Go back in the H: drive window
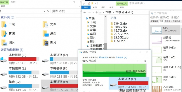 click(84, 12)
